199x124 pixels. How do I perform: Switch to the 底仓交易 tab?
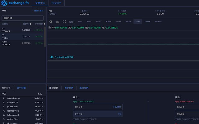click(x=84, y=88)
